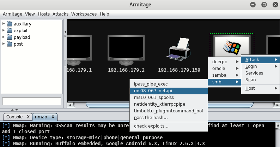
Task: Open the smb attack submenu
Action: (x=225, y=82)
